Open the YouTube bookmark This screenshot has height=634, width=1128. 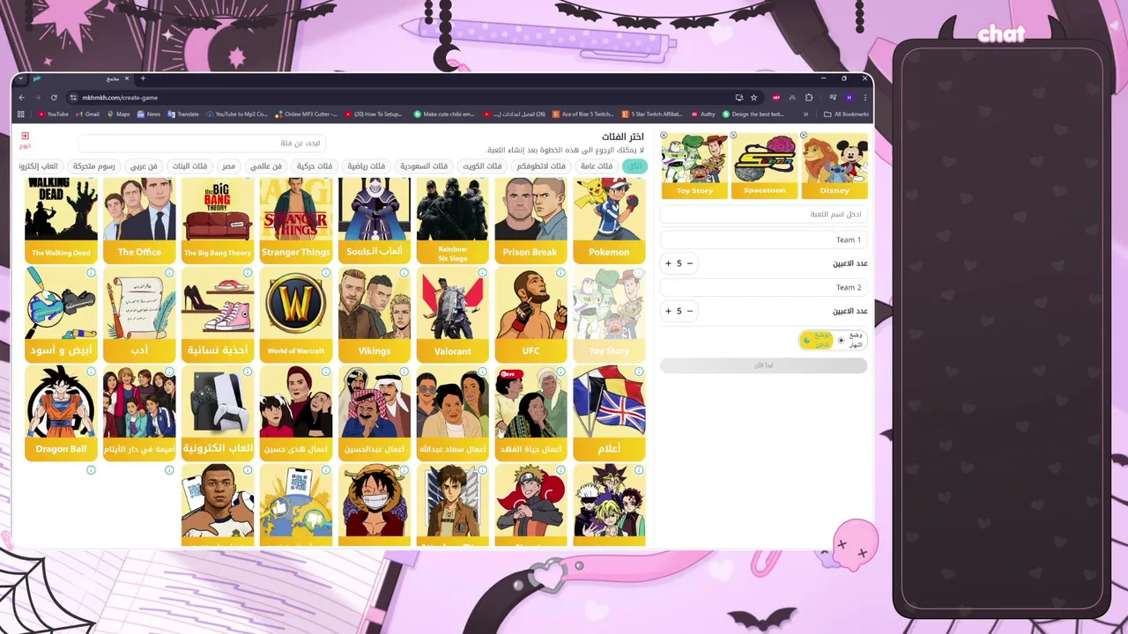53,114
